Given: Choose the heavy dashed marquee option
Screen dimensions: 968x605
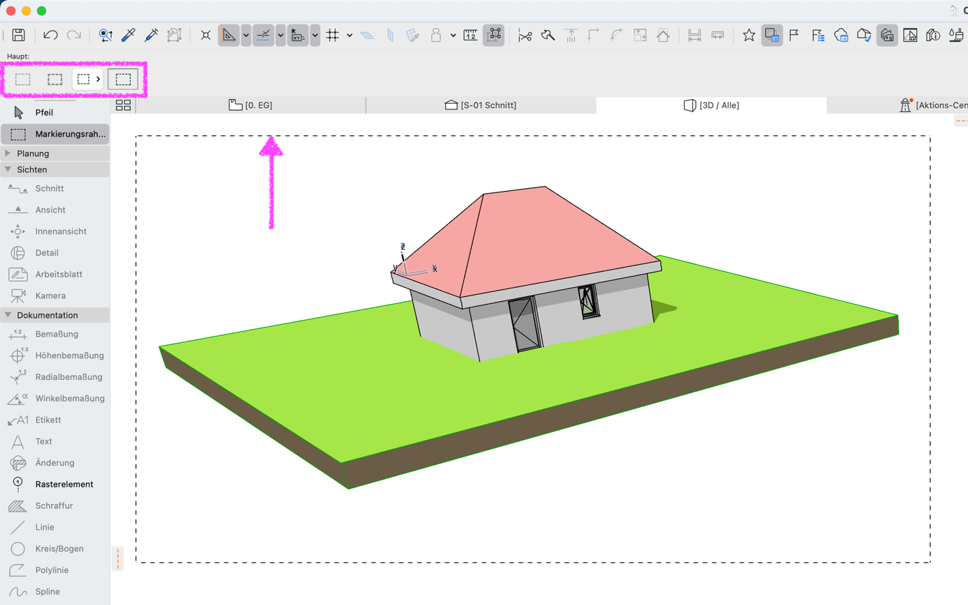Looking at the screenshot, I should coord(55,79).
